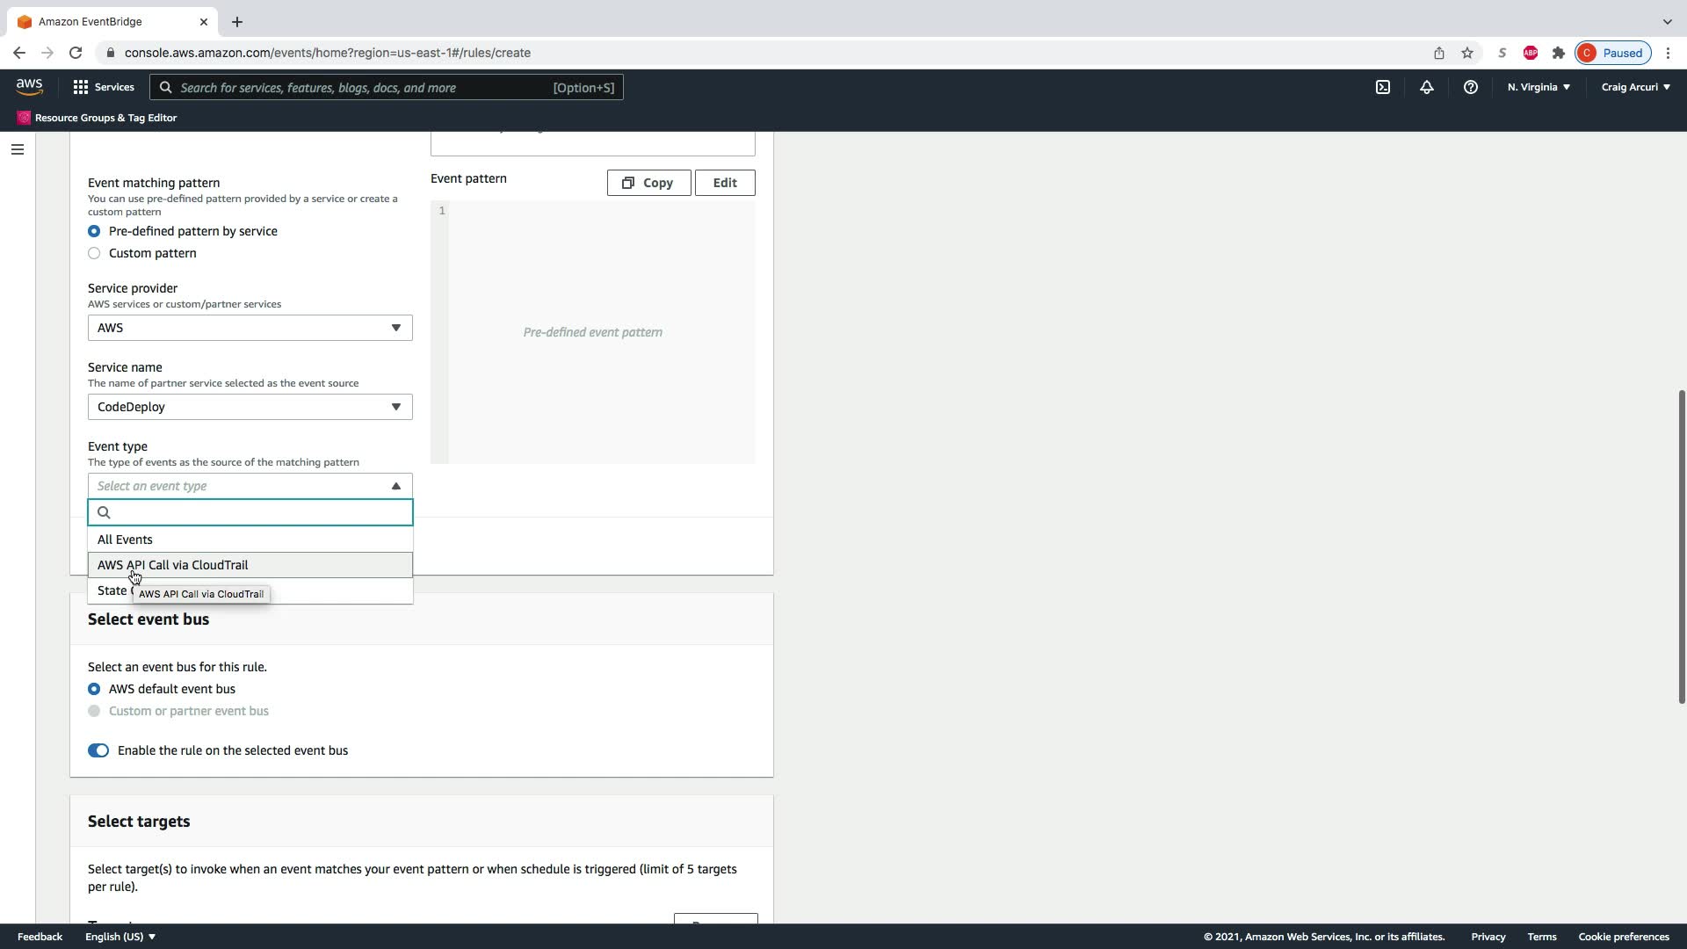The image size is (1687, 949).
Task: Open AWS CloudShell icon in header
Action: click(x=1382, y=87)
